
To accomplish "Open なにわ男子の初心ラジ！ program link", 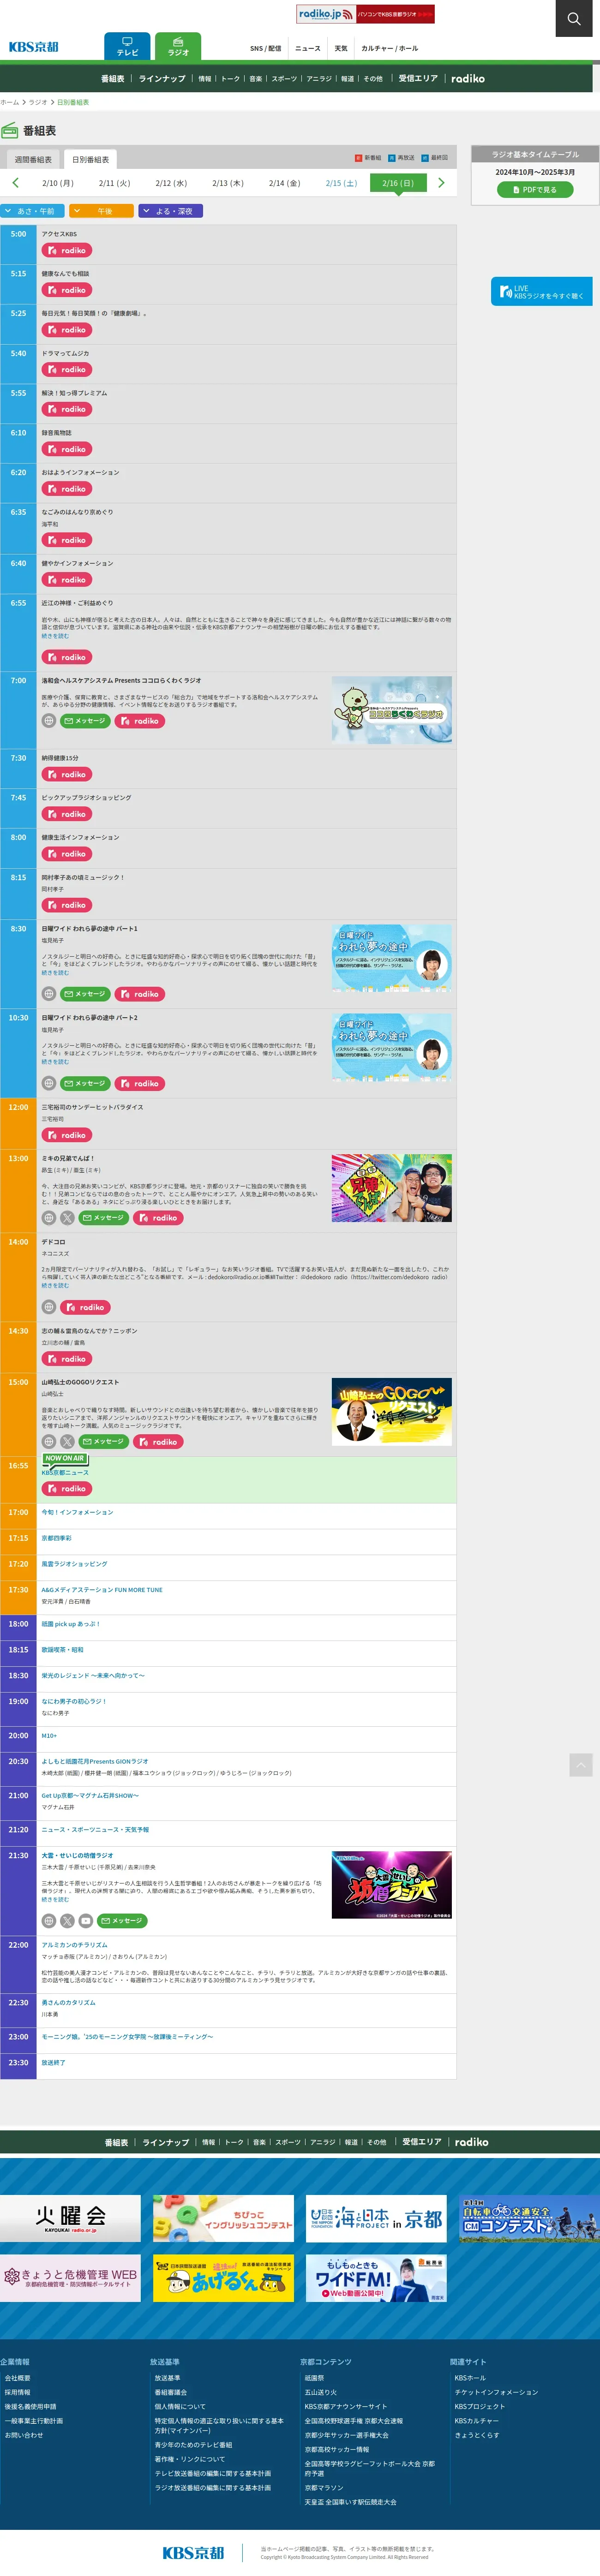I will tap(73, 1701).
